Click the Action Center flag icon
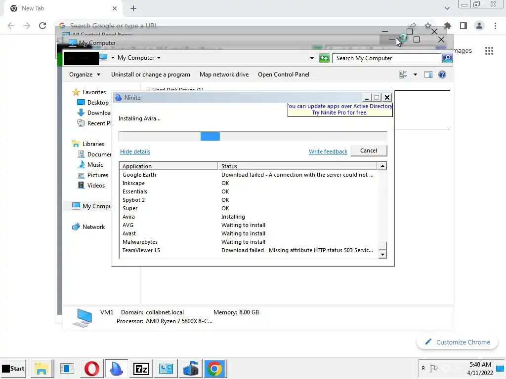The width and height of the screenshot is (506, 379). click(x=434, y=368)
